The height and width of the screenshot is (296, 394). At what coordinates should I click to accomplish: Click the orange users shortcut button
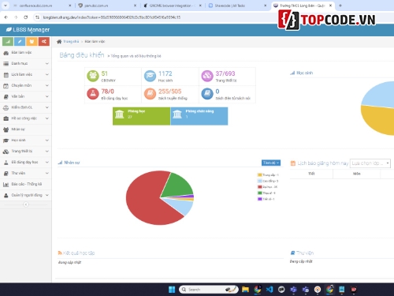pyautogui.click(x=32, y=42)
